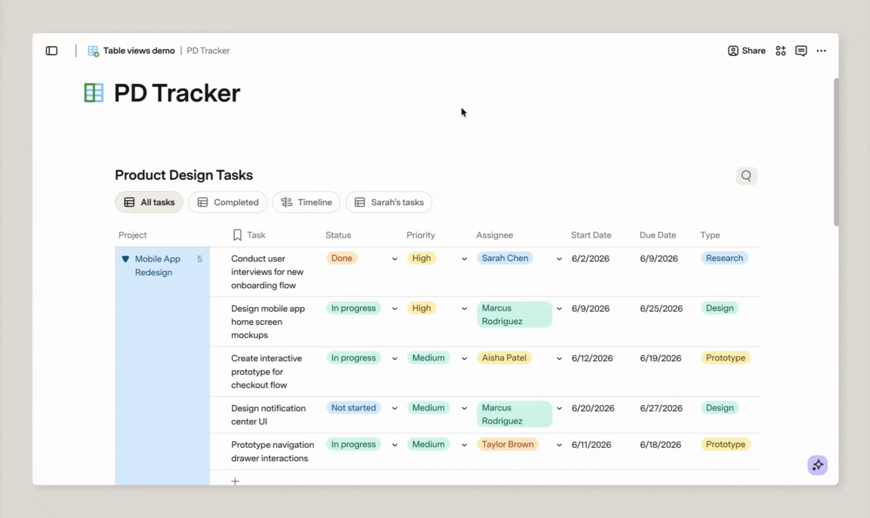Image resolution: width=870 pixels, height=518 pixels.
Task: Open the Share menu
Action: (x=746, y=51)
